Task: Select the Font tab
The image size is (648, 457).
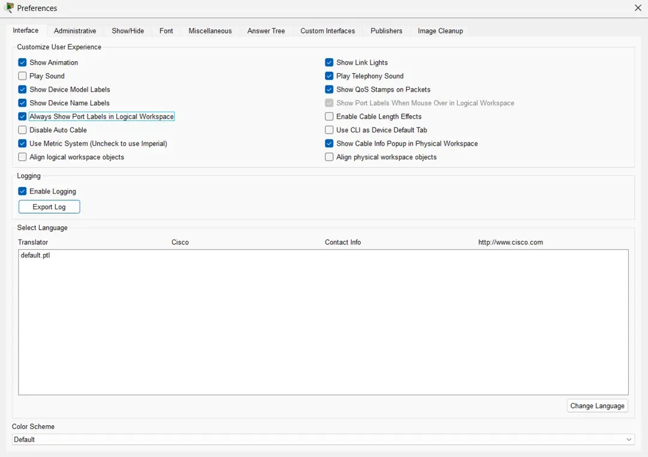Action: point(166,31)
